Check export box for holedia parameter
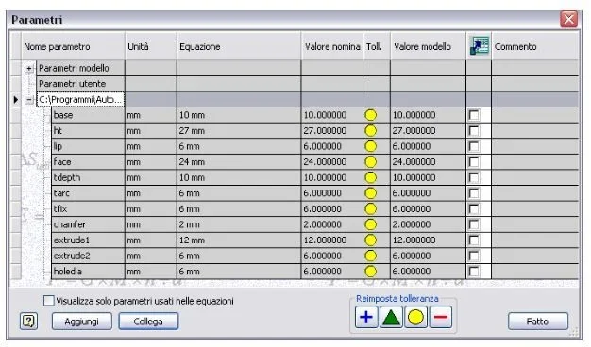 point(474,272)
